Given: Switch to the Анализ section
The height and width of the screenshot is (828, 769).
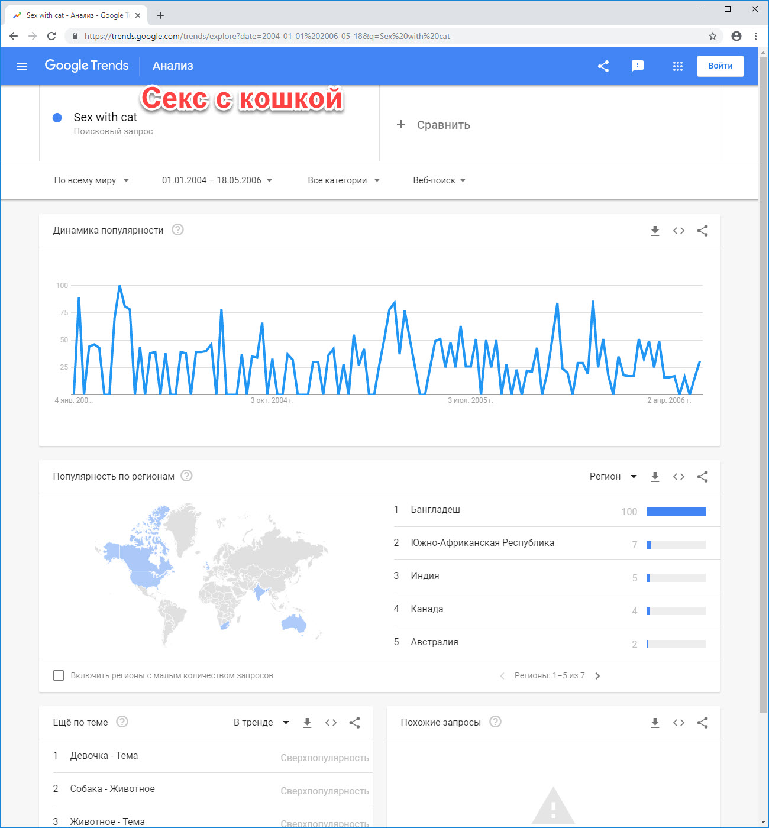Looking at the screenshot, I should tap(173, 66).
